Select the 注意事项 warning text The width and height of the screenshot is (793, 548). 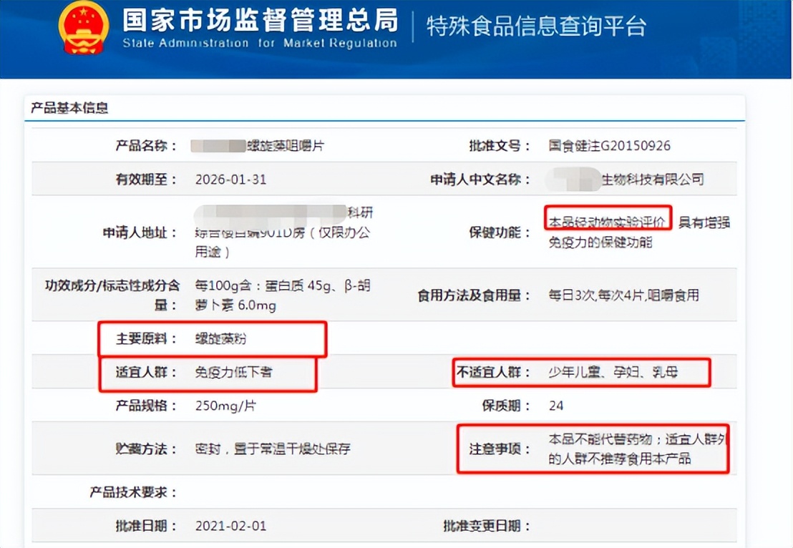coord(628,449)
